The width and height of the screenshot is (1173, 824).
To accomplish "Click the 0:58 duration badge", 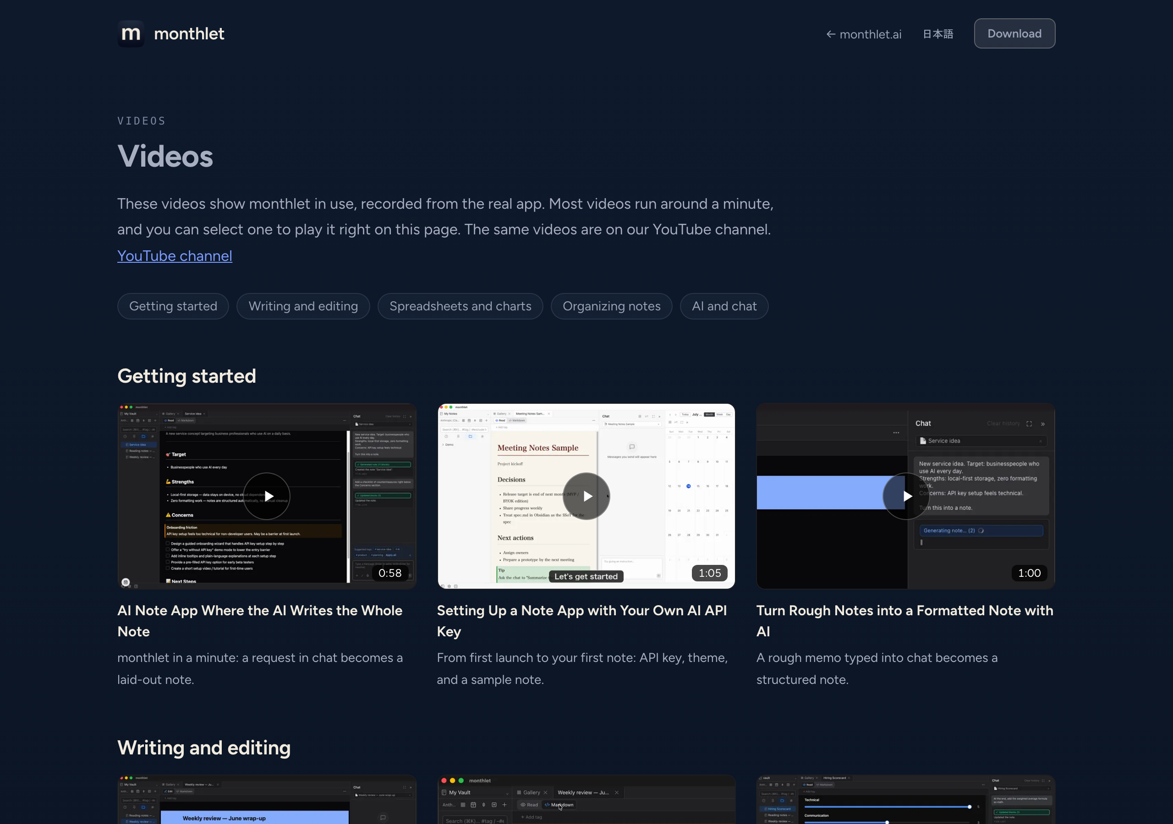I will pos(390,573).
